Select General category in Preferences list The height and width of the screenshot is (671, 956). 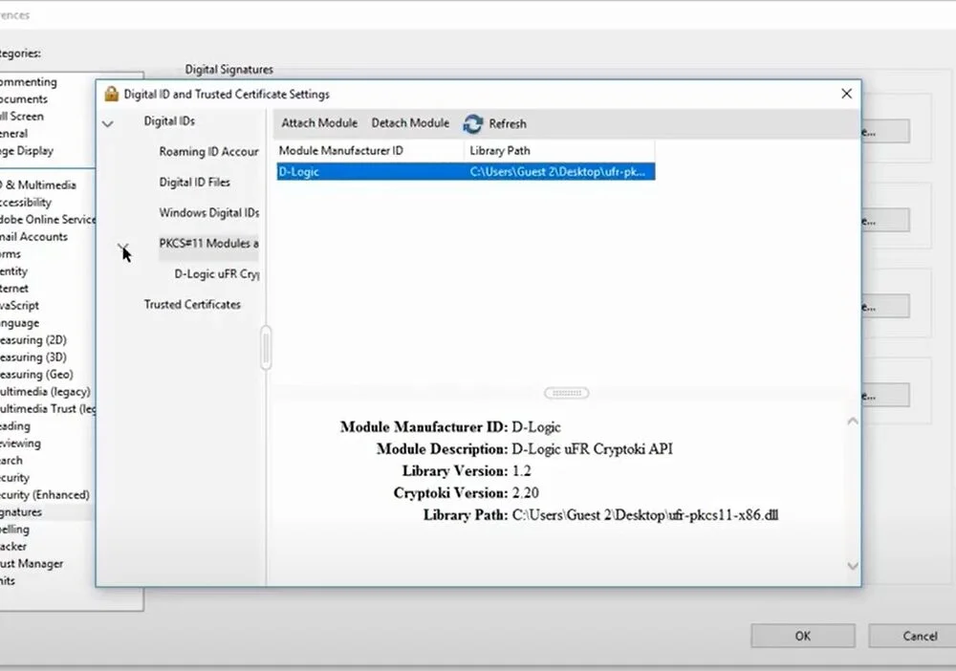pyautogui.click(x=13, y=133)
